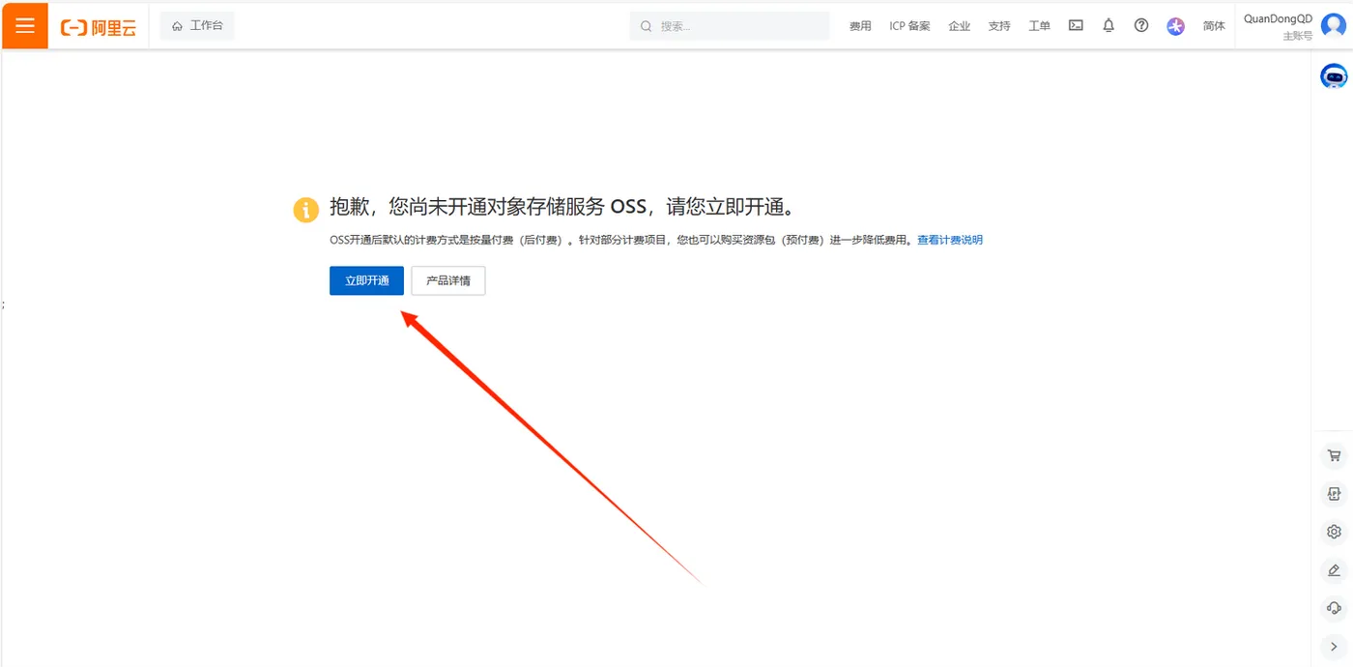The image size is (1353, 667).
Task: Focus the 搜索 search field
Action: coord(730,26)
